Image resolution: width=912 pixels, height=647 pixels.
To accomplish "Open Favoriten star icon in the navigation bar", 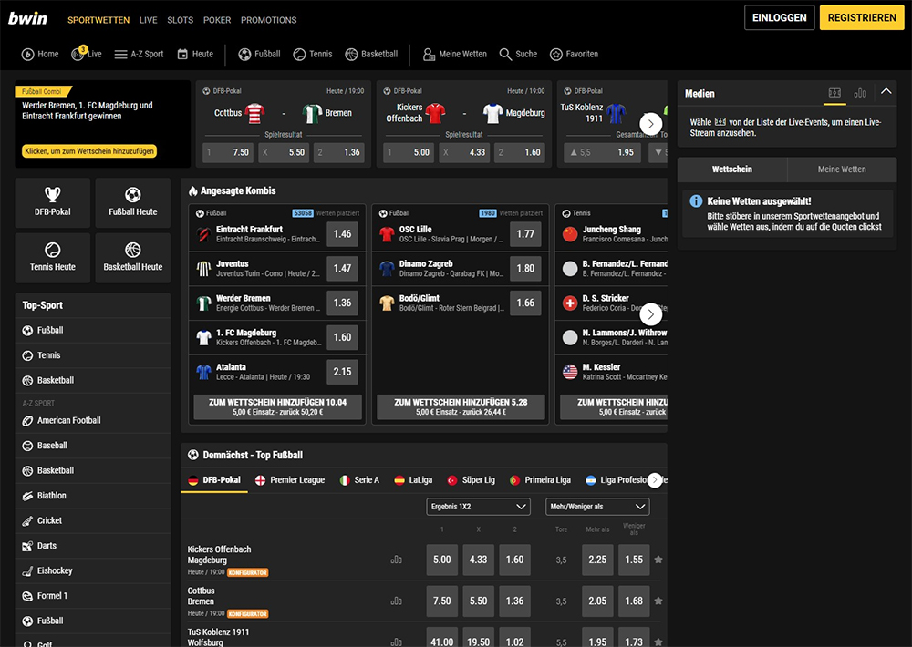I will [556, 54].
